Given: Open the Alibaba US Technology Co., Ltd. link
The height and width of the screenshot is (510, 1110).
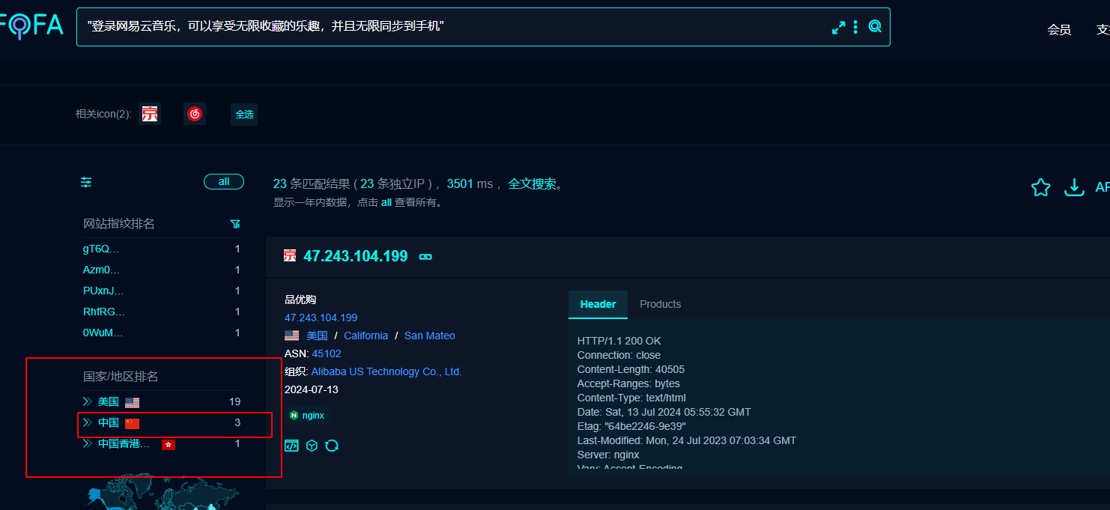Looking at the screenshot, I should coord(386,371).
